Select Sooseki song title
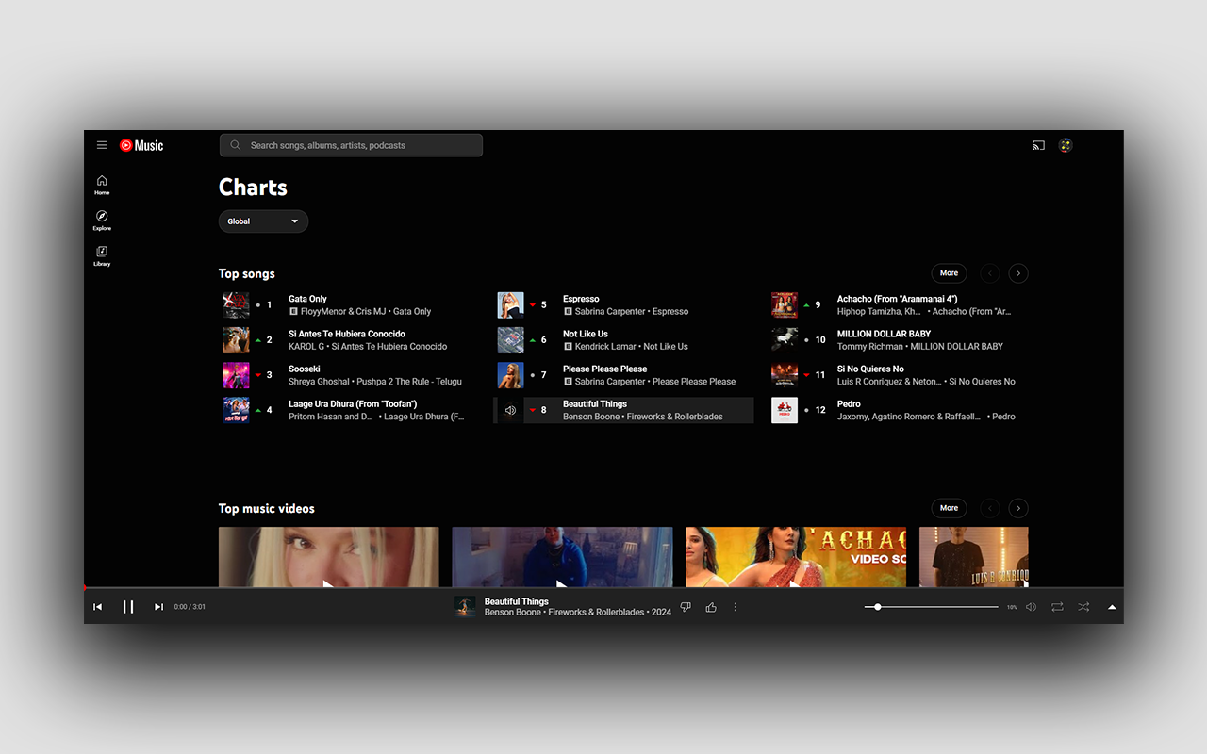The width and height of the screenshot is (1207, 754). (305, 369)
